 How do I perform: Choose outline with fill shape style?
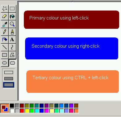(x=9, y=79)
